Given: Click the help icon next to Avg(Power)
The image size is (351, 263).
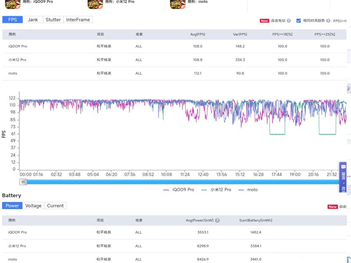Looking at the screenshot, I should 218,220.
